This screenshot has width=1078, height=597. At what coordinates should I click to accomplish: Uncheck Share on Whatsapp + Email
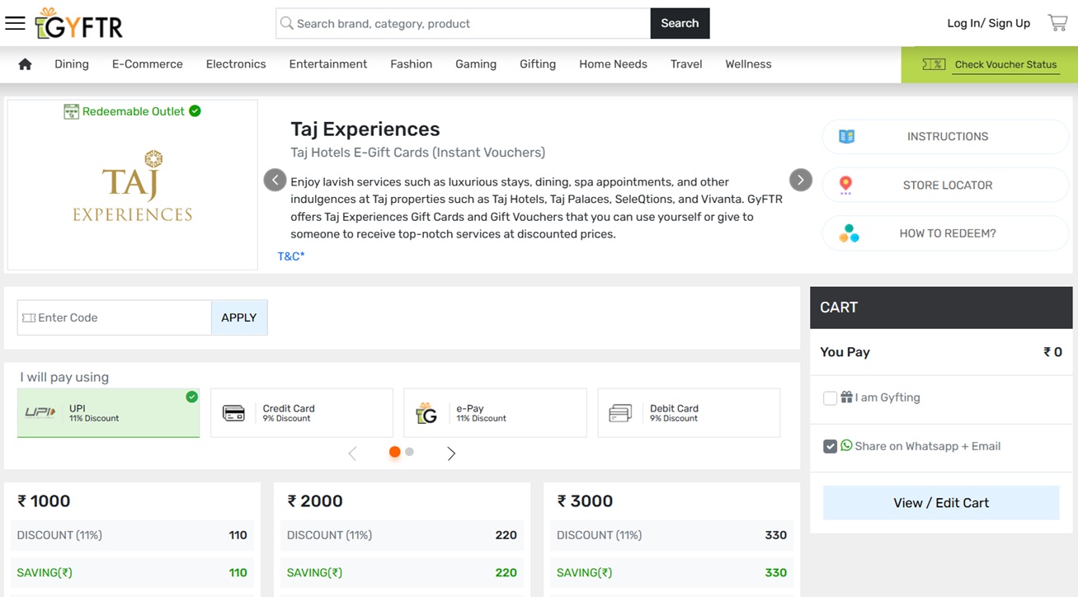[831, 446]
